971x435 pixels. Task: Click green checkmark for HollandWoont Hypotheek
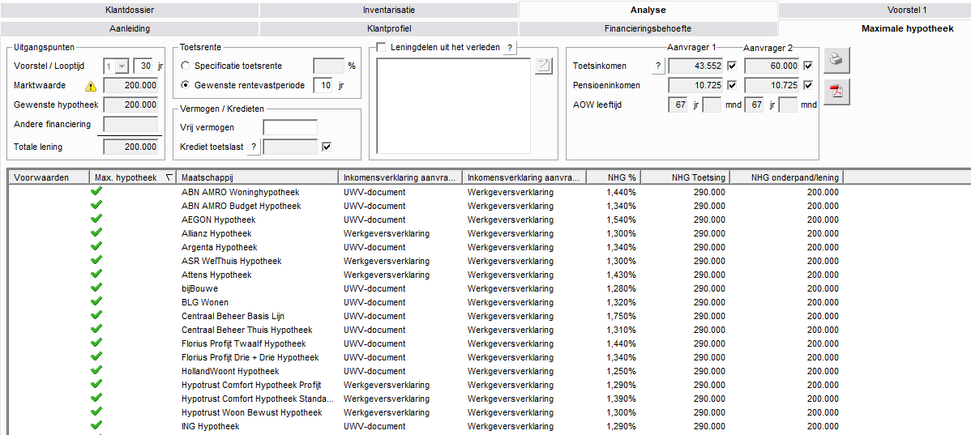[96, 370]
